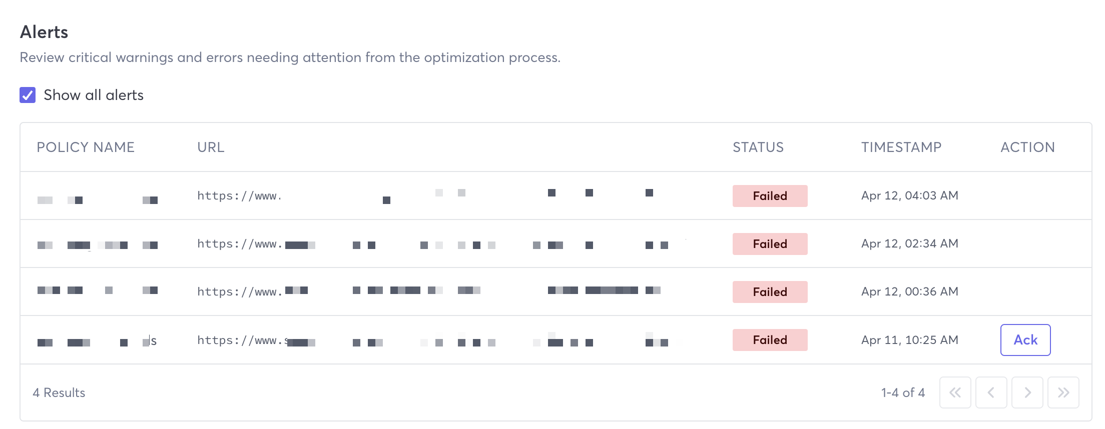1105x429 pixels.
Task: Click the Apr 11, 10:25 AM timestamp
Action: pyautogui.click(x=909, y=340)
